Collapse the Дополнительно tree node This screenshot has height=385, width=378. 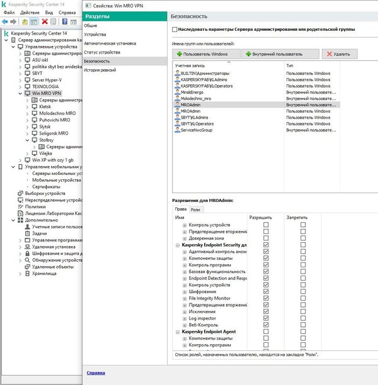pyautogui.click(x=13, y=220)
